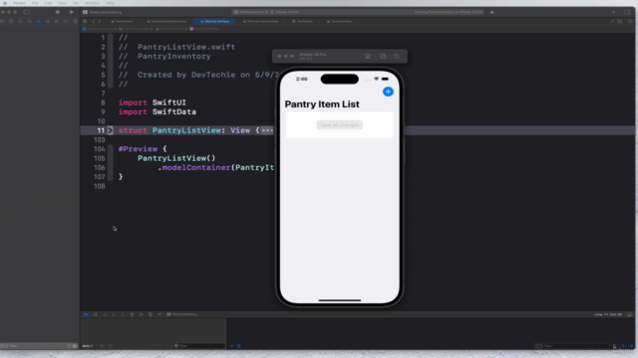Image resolution: width=638 pixels, height=358 pixels.
Task: Click the simulator home indicator bar
Action: [339, 300]
